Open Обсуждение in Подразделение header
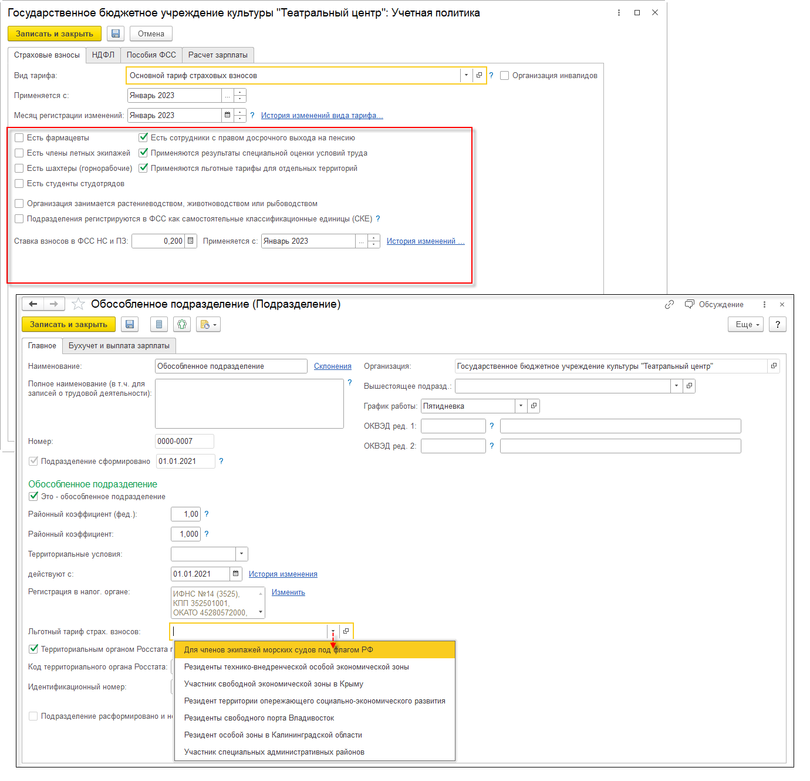 (714, 304)
